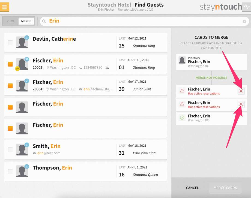Click the truncated email erin.fischer@sta…
The image size is (251, 198).
click(x=98, y=89)
